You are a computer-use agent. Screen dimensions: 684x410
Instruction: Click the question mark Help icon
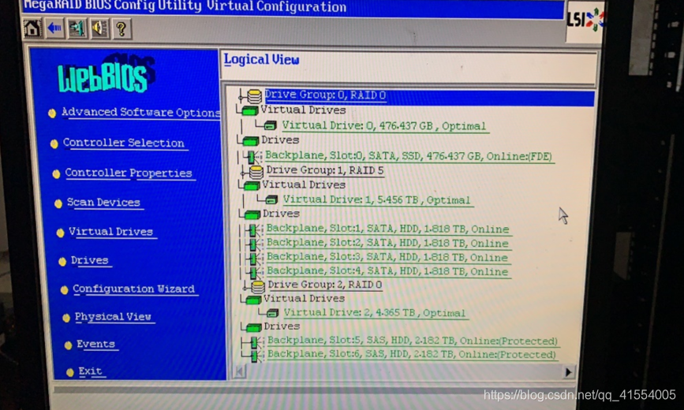click(x=121, y=29)
